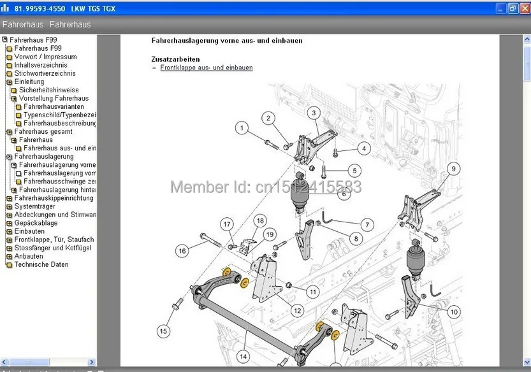Select Systemträger label in tree
Viewport: 531px width, 372px height.
[x=34, y=206]
